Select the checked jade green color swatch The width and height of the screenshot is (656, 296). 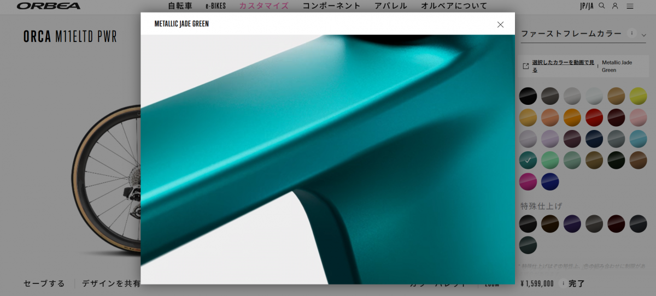coord(528,160)
